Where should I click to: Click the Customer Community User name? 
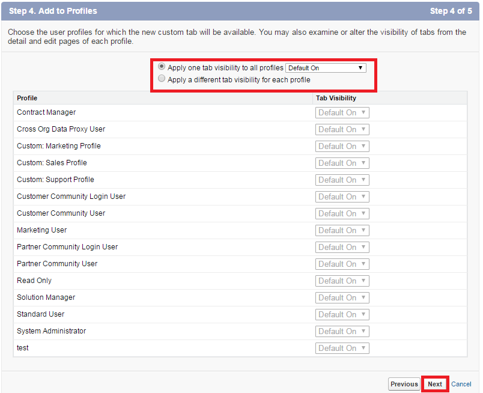click(x=61, y=213)
